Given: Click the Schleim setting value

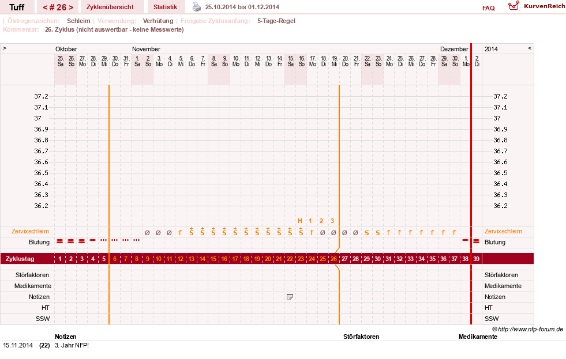Looking at the screenshot, I should [x=78, y=21].
